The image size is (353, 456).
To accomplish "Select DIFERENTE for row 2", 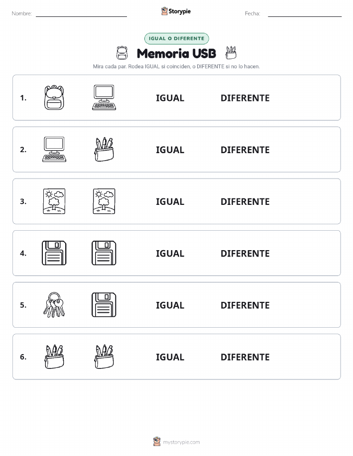I will point(245,150).
